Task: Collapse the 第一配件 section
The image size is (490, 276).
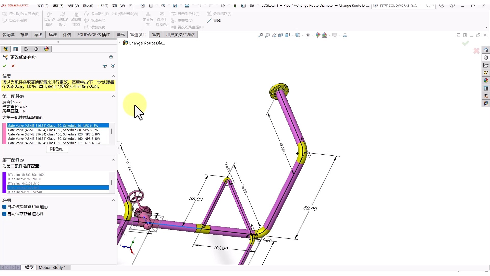Action: pos(113,96)
